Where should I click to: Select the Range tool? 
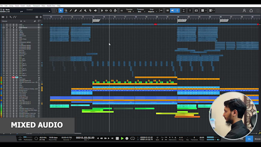[66, 11]
